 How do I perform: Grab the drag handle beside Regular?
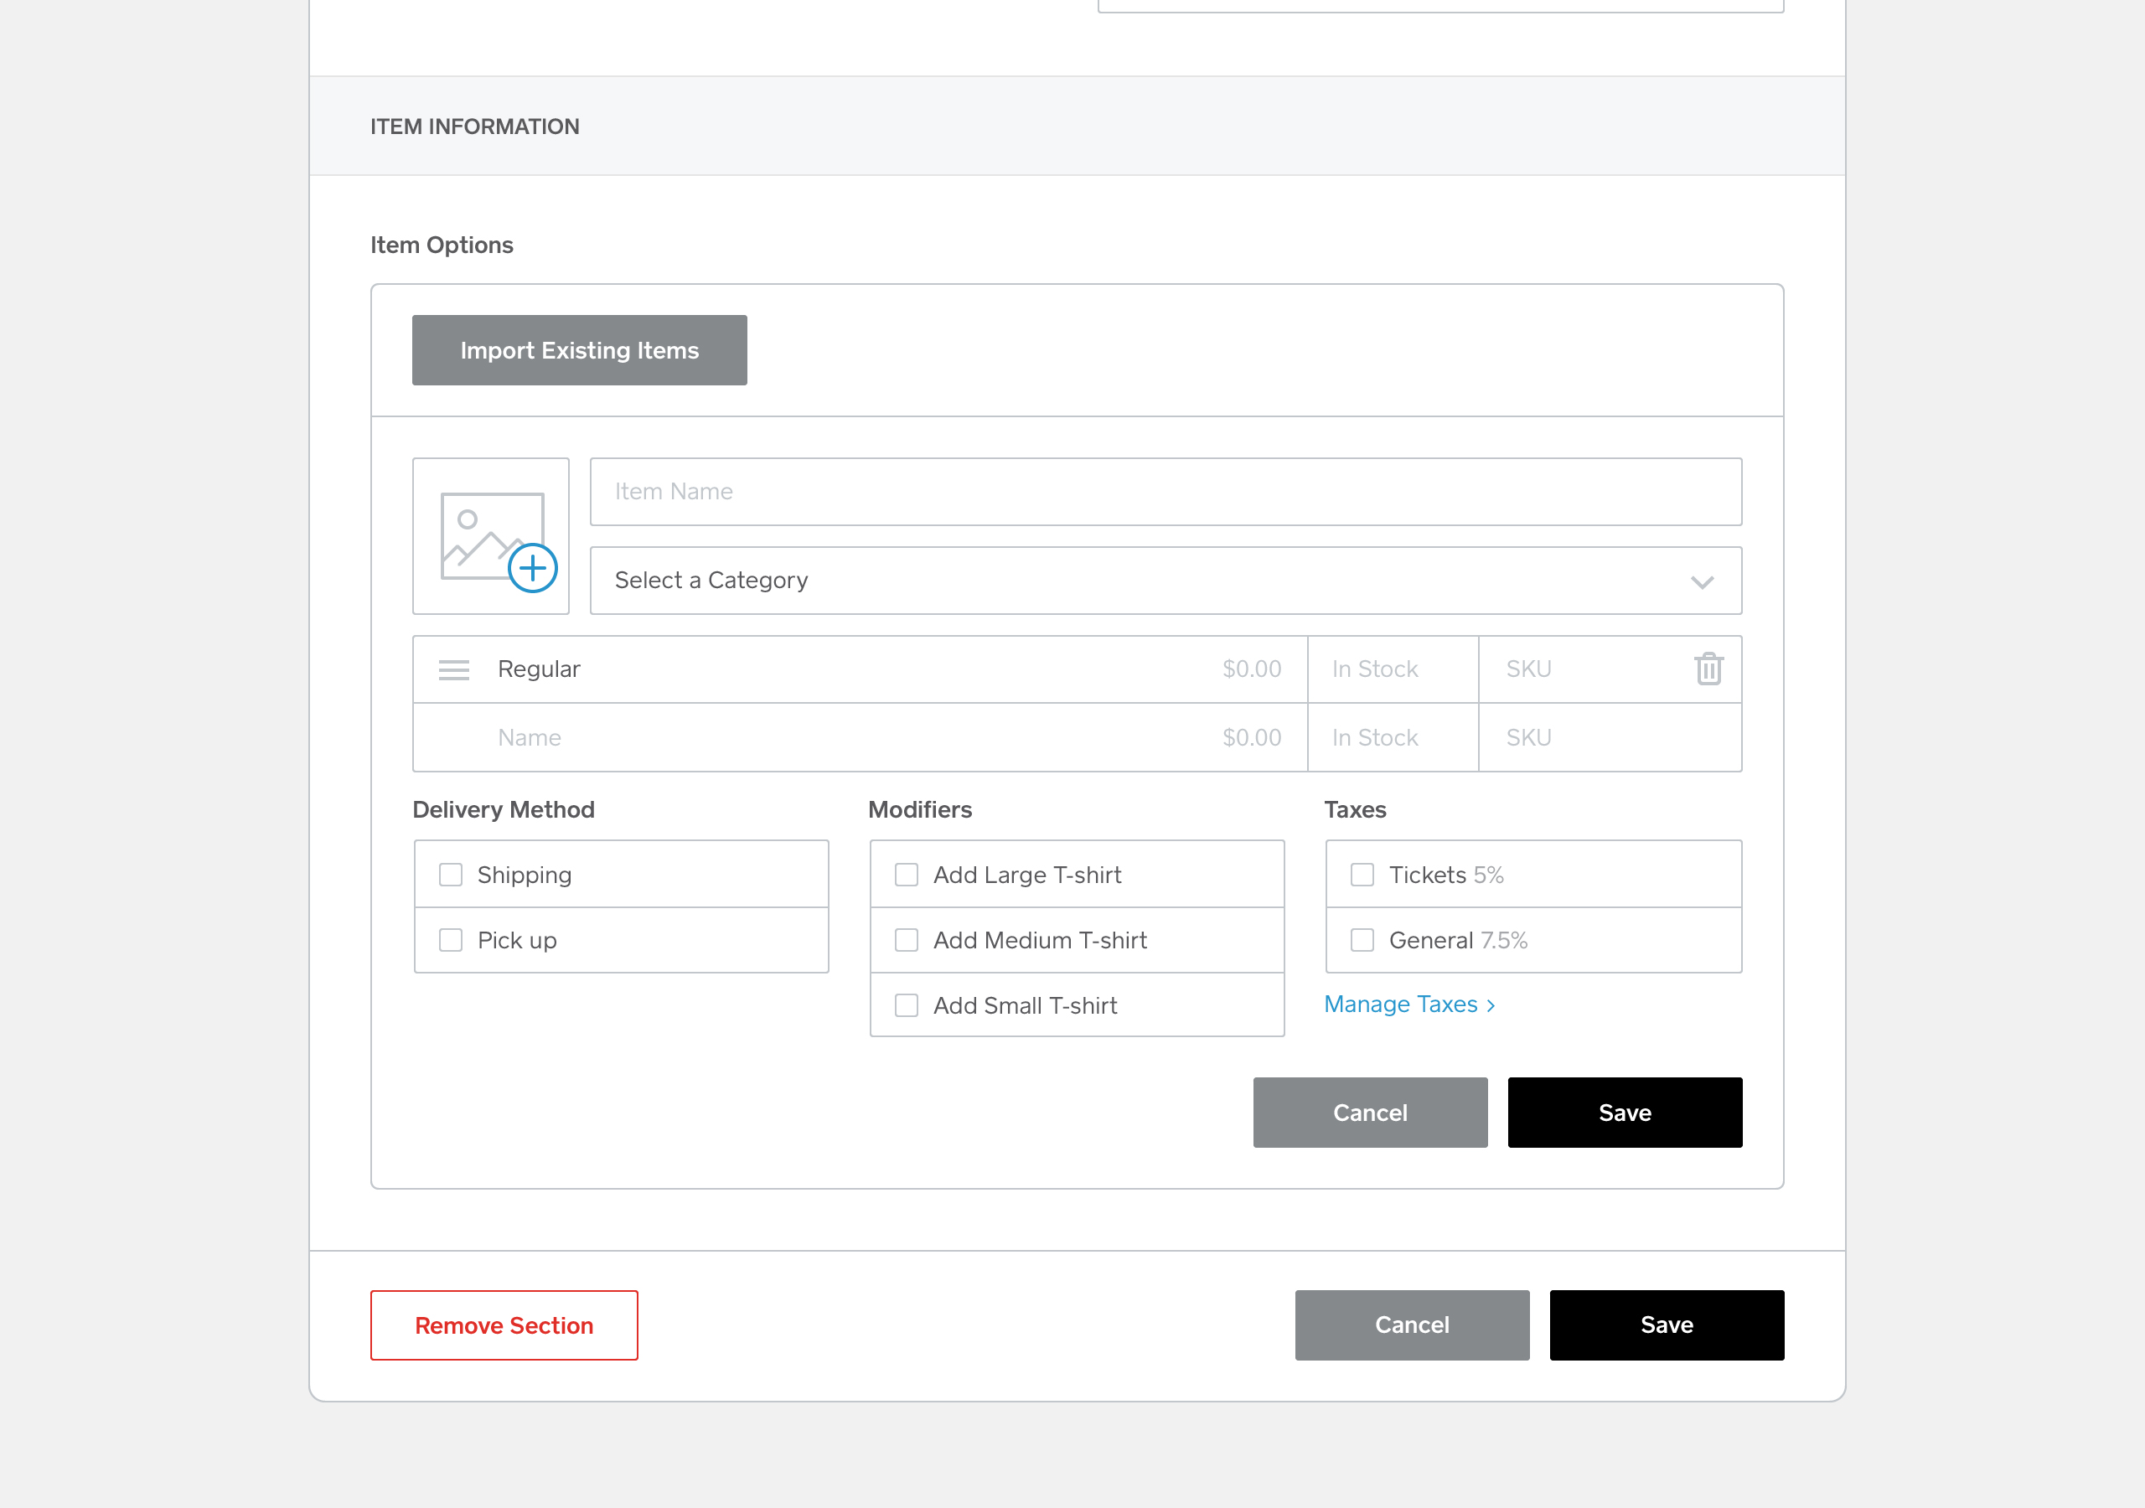coord(454,670)
